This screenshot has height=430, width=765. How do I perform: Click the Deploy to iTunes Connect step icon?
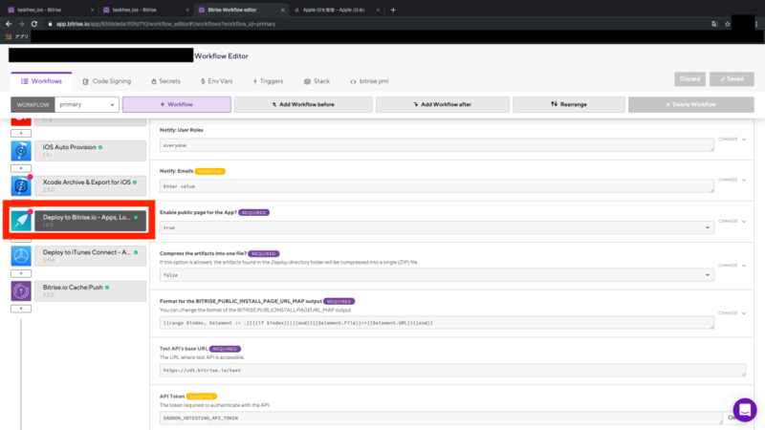[x=21, y=256]
